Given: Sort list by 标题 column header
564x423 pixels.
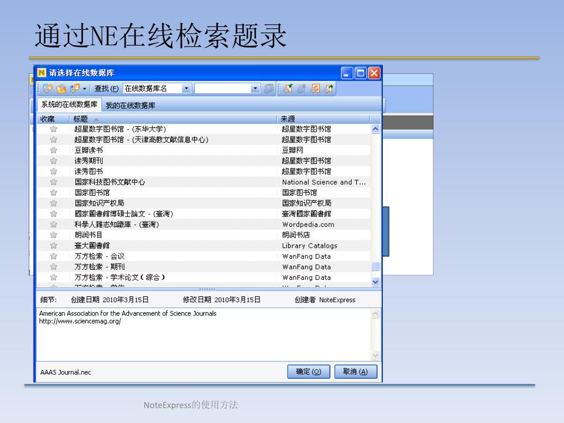Looking at the screenshot, I should (x=172, y=119).
